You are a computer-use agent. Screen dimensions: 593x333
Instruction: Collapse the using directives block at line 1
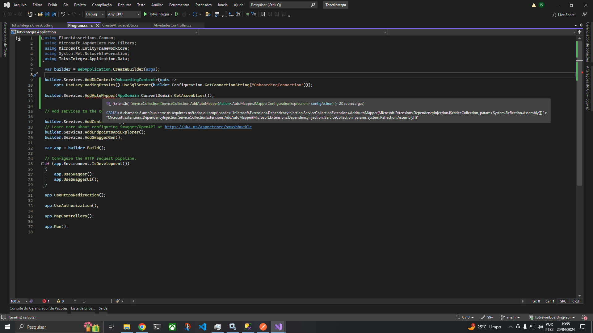[43, 38]
